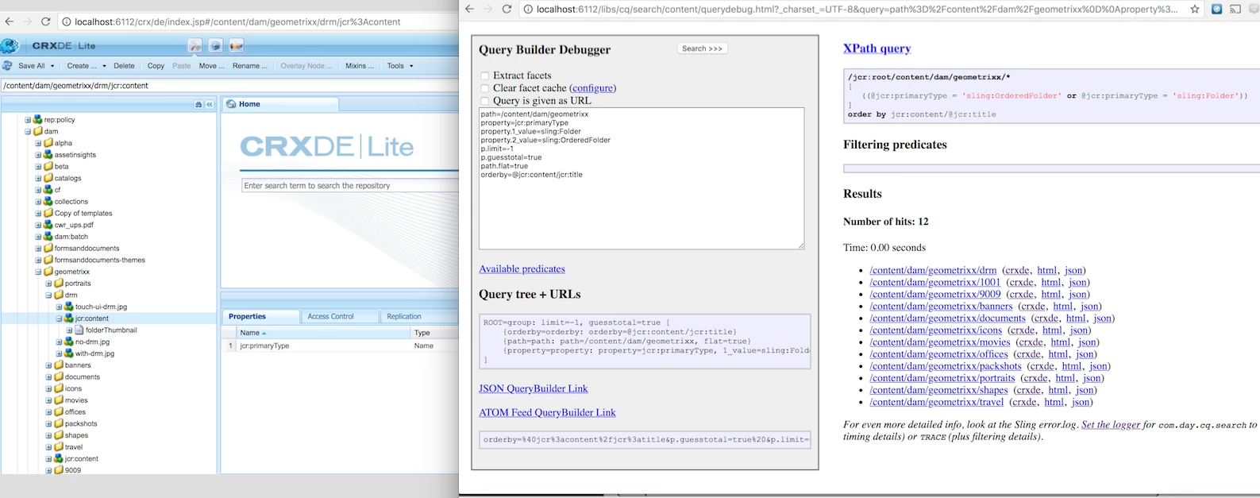Open the Create dropdown arrow

(x=104, y=67)
